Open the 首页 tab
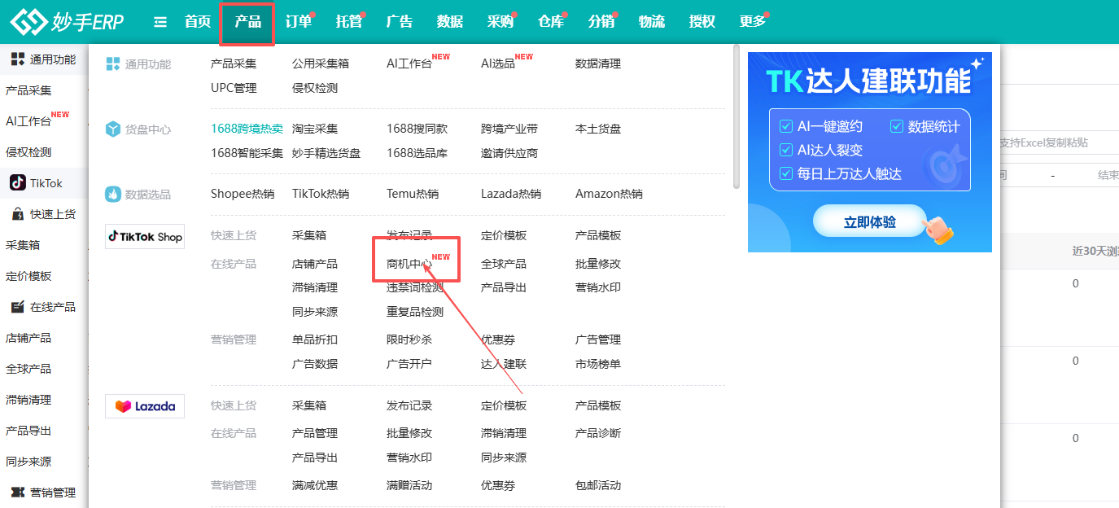The width and height of the screenshot is (1119, 508). tap(198, 22)
